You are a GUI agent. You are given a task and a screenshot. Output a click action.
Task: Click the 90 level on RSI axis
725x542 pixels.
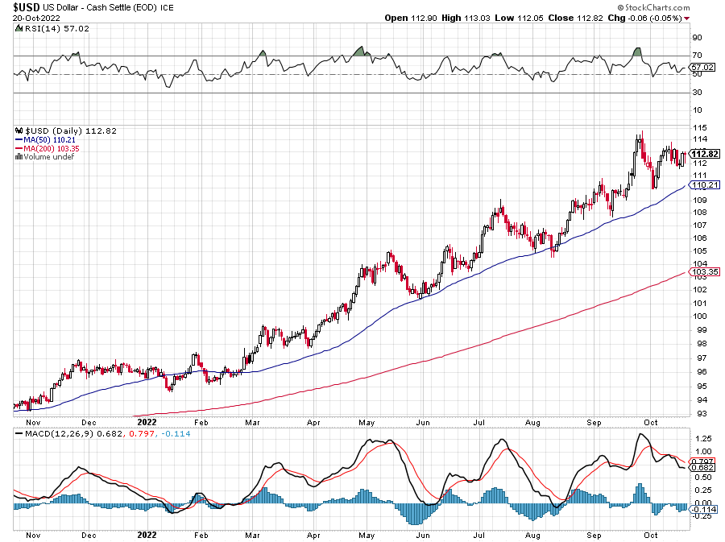coord(697,37)
